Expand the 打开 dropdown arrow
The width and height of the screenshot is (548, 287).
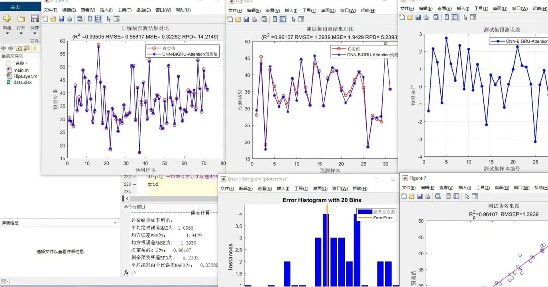[x=21, y=34]
